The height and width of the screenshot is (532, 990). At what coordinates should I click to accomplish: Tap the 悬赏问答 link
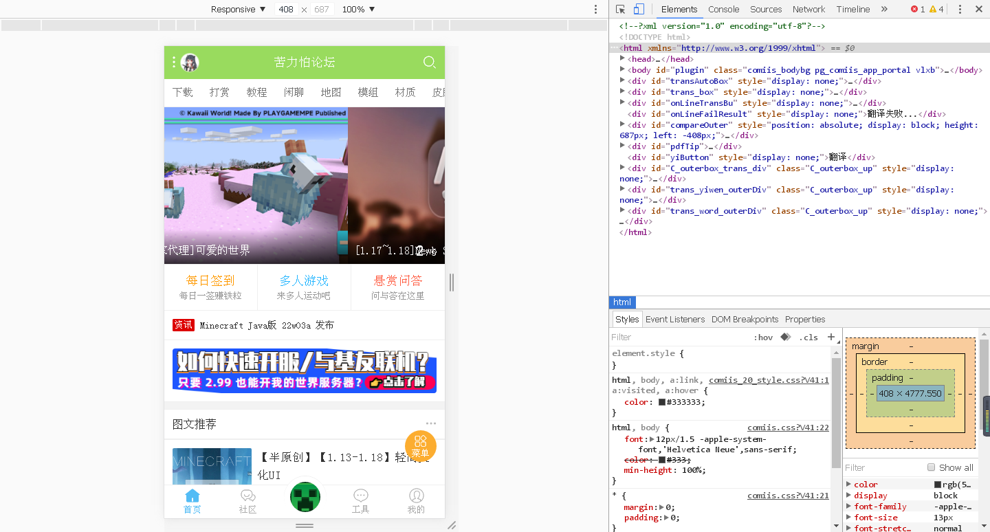coord(398,280)
